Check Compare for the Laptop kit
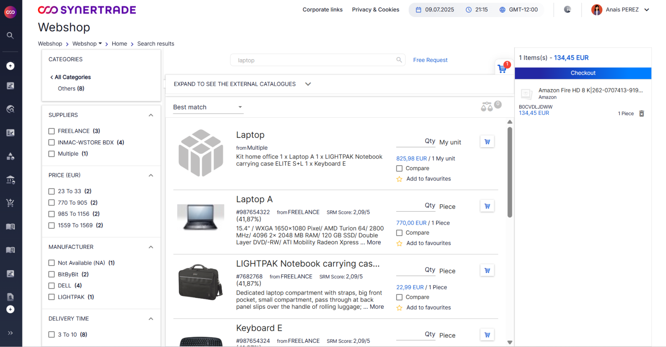This screenshot has width=666, height=347. (399, 169)
